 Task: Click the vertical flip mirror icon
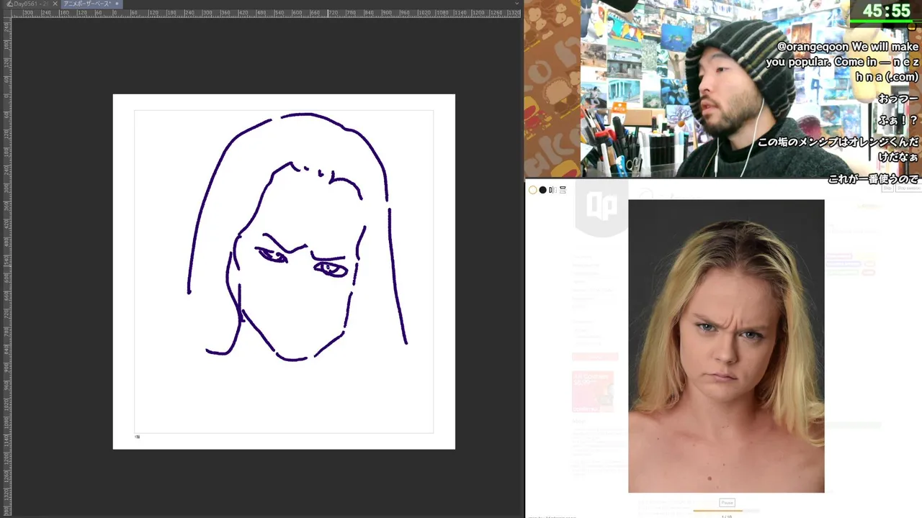pos(563,190)
